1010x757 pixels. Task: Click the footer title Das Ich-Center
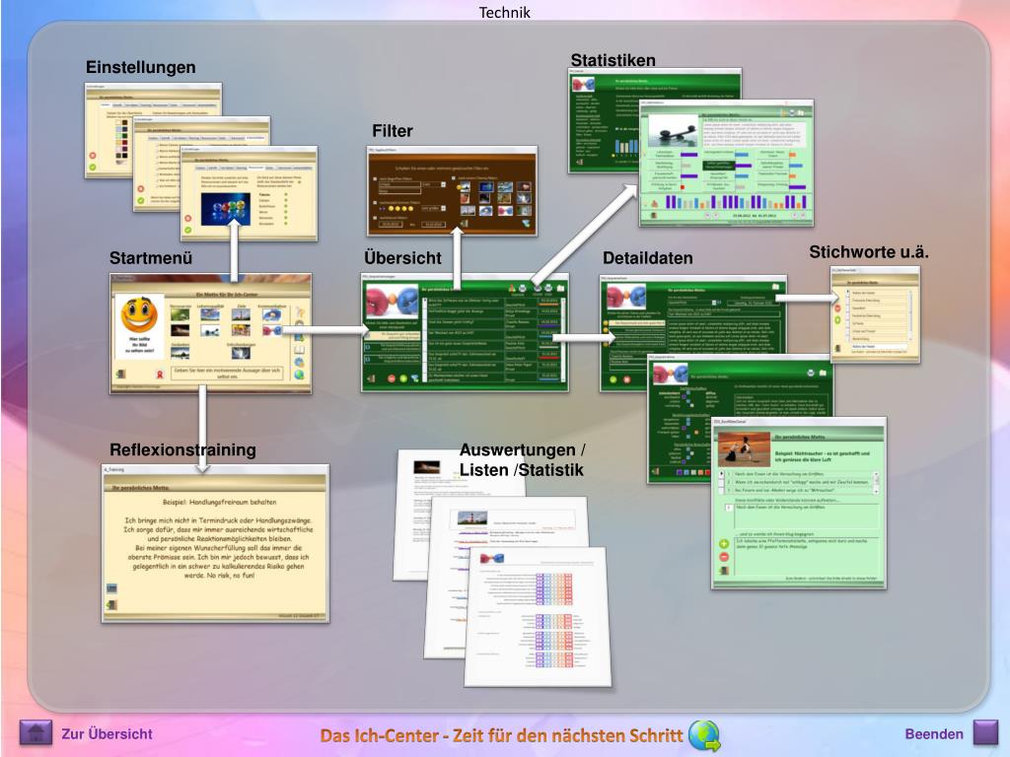(x=501, y=735)
